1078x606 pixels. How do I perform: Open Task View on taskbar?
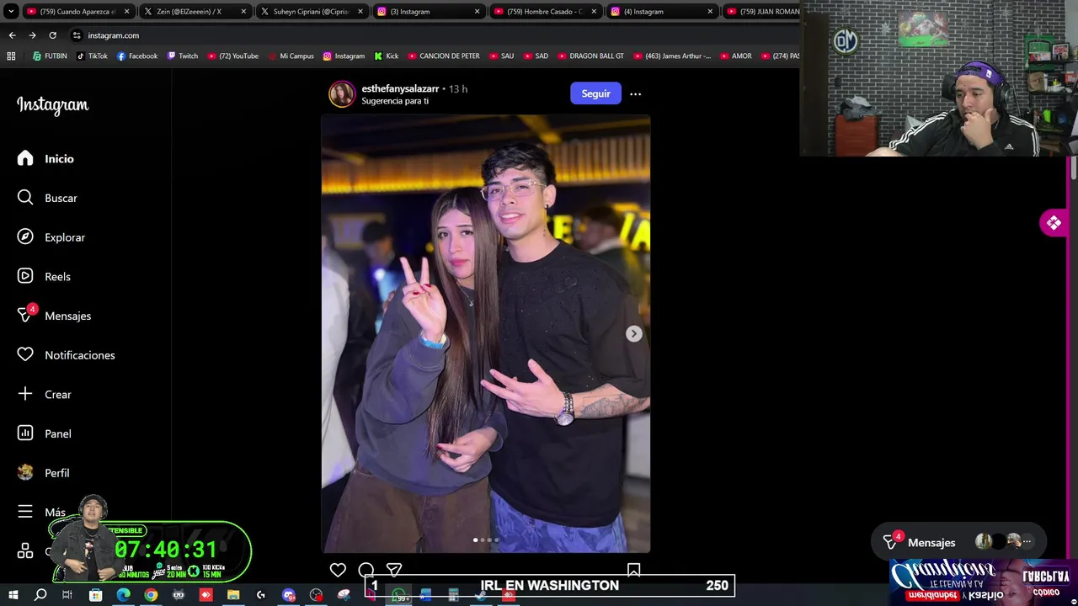67,595
